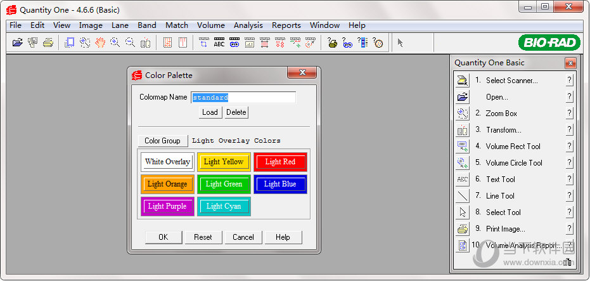
Task: Pick the Light Yellow color swatch
Action: click(224, 162)
